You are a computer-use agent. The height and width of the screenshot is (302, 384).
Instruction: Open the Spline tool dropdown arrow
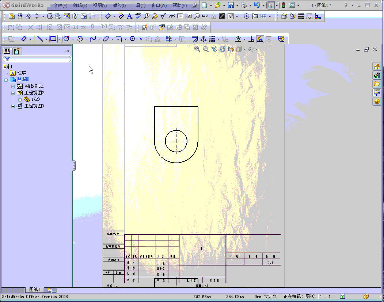coord(99,39)
